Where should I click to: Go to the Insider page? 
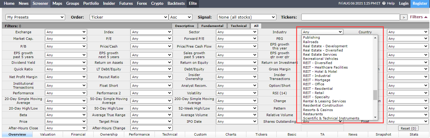pos(109,4)
